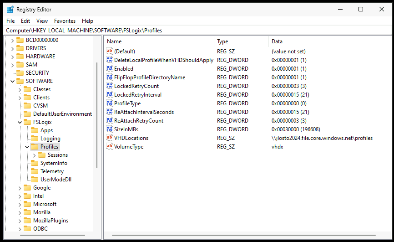Click the tree pane horizontal scrollbar
Screen dimensions: 394x242
[x=52, y=235]
